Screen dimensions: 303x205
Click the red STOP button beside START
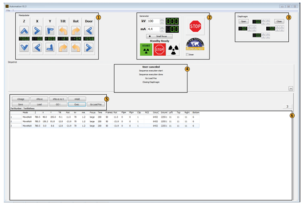(x=160, y=49)
